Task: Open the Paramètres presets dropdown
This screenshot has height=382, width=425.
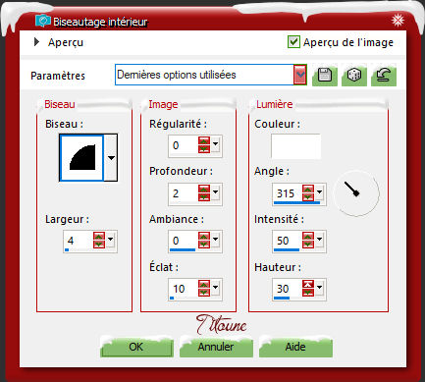Action: [x=300, y=75]
